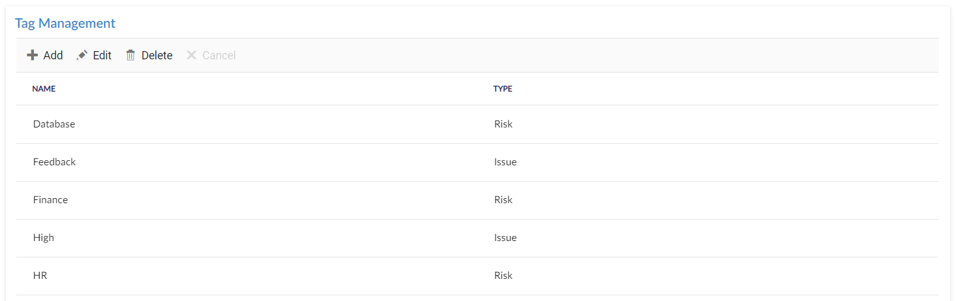Select the Finance tag row
957x301 pixels.
coord(477,200)
